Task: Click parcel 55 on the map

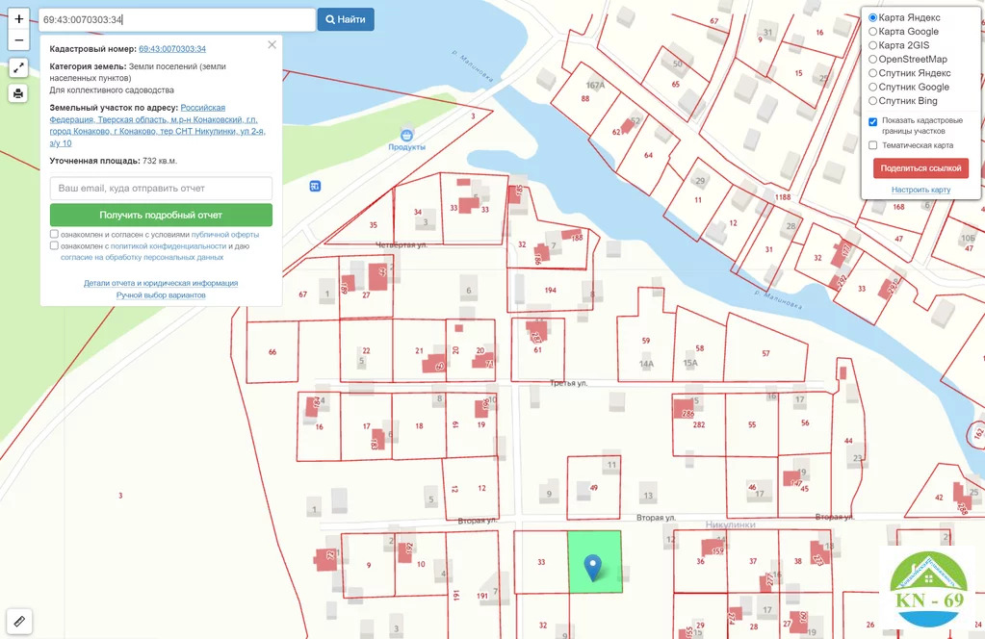Action: 752,425
